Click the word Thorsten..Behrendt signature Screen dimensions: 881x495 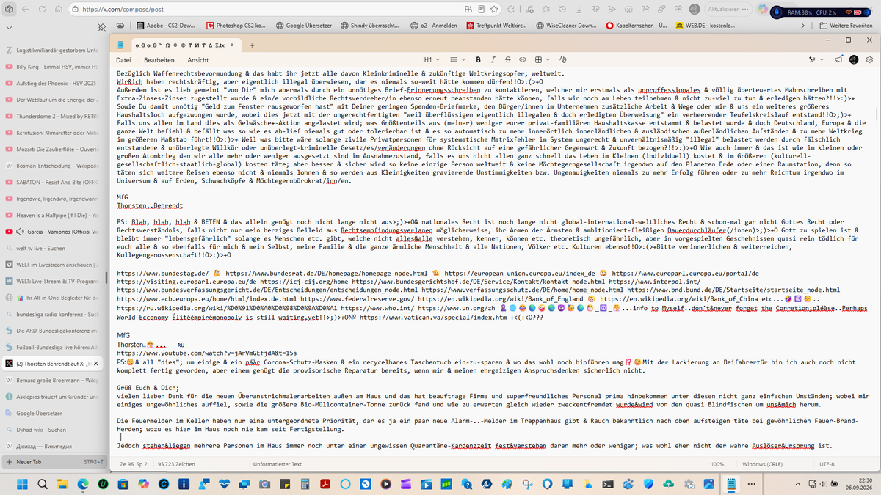tap(150, 206)
